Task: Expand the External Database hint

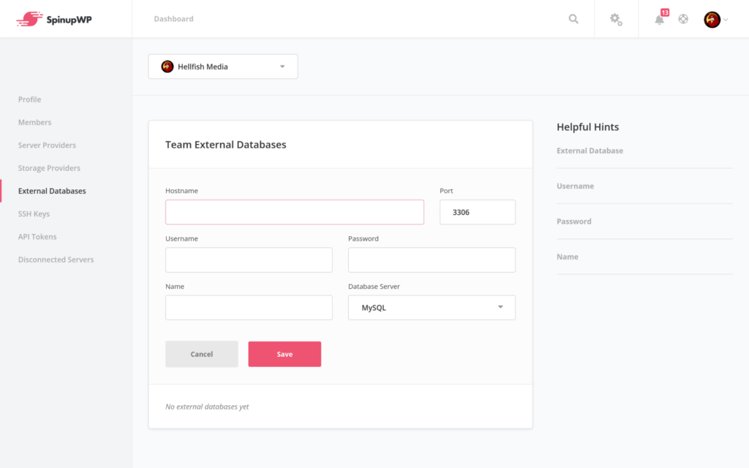Action: point(590,151)
